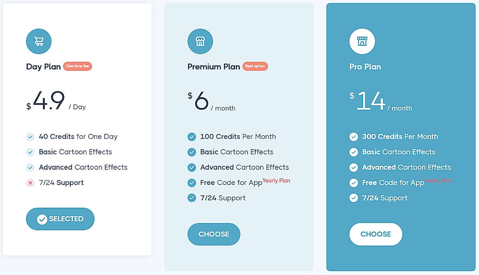Select the storefront icon on Premium Plan
Image resolution: width=479 pixels, height=275 pixels.
tap(200, 41)
